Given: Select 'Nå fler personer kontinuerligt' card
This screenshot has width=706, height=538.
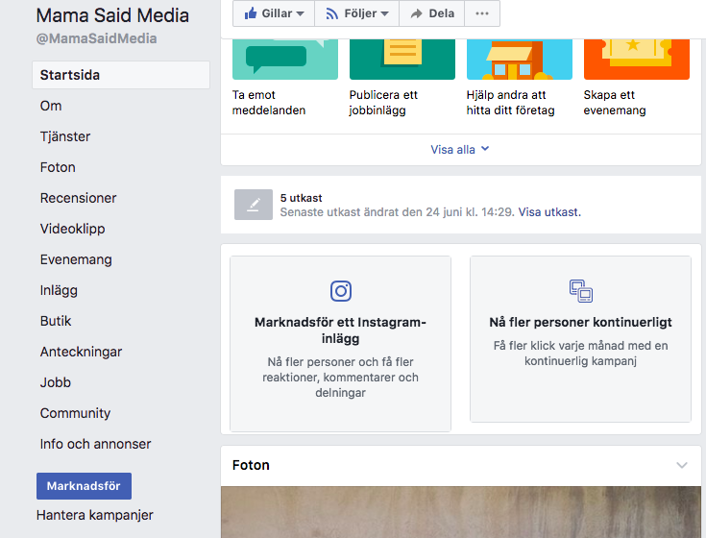Looking at the screenshot, I should 580,339.
